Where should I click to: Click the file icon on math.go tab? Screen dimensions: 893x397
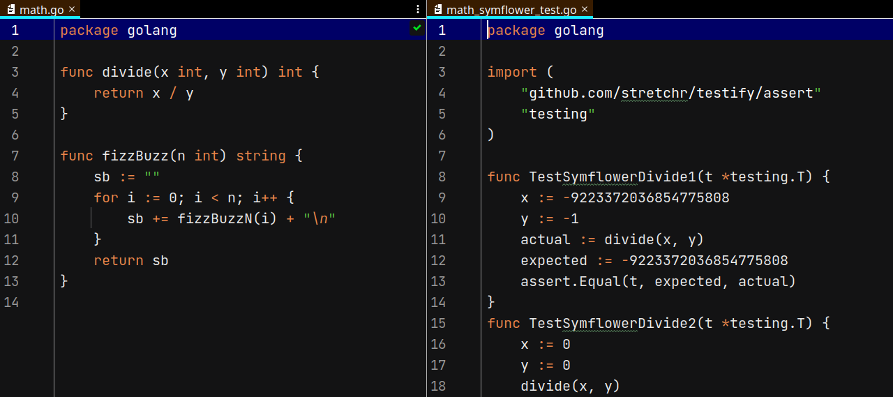pyautogui.click(x=10, y=9)
